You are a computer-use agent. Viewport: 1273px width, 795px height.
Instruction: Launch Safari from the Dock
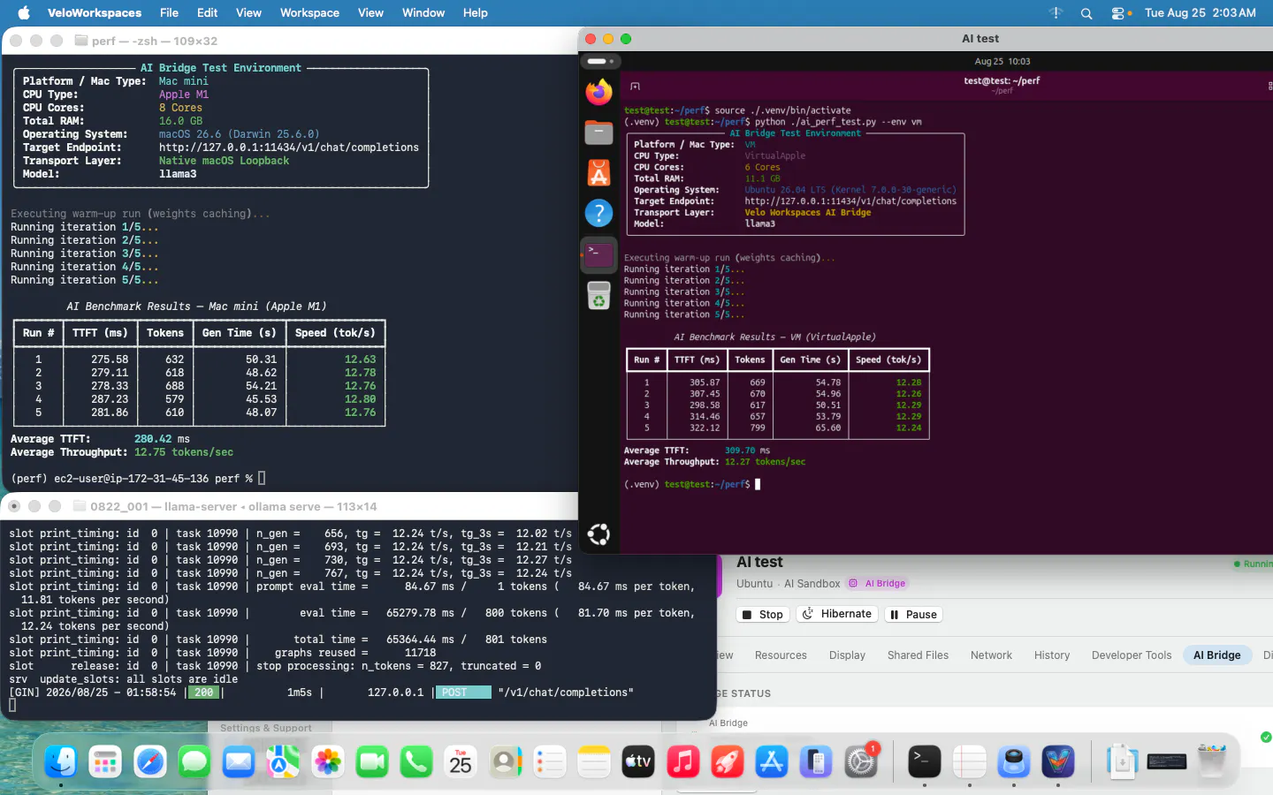click(x=150, y=761)
